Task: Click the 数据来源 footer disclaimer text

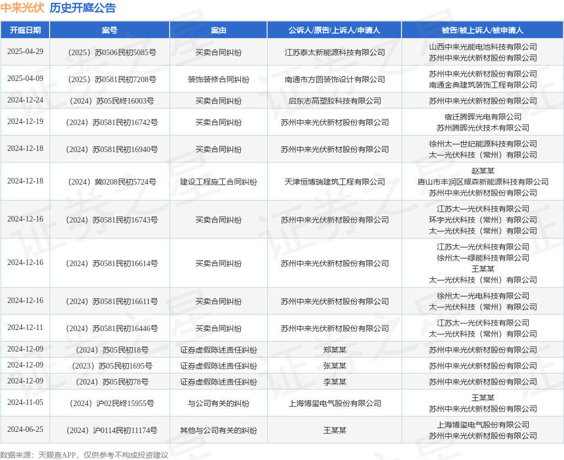Action: pos(84,455)
